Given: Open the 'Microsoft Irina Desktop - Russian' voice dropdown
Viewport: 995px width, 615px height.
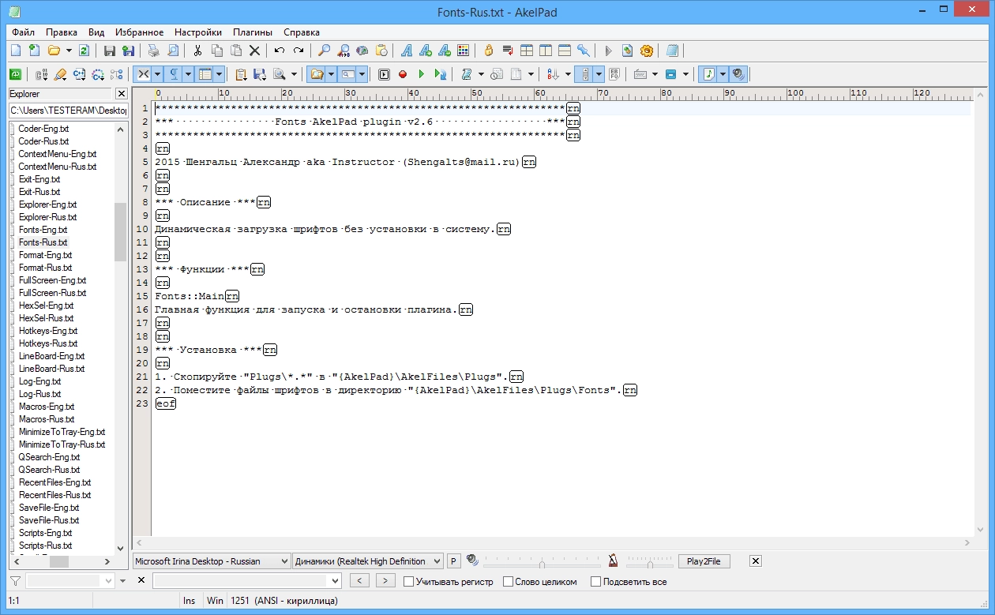Looking at the screenshot, I should click(212, 561).
